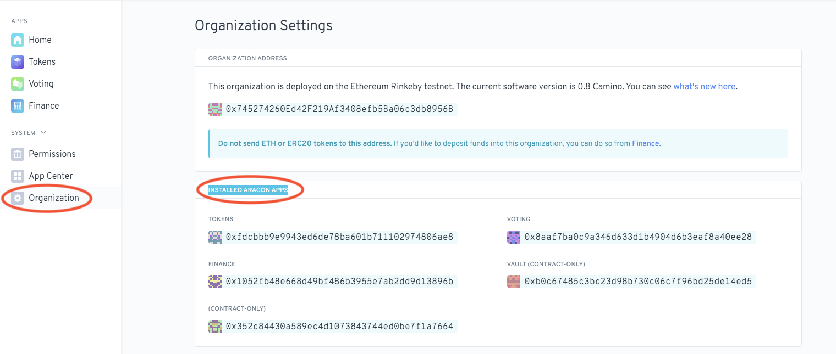
Task: Click the contract-only address 0x352c…
Action: [339, 327]
